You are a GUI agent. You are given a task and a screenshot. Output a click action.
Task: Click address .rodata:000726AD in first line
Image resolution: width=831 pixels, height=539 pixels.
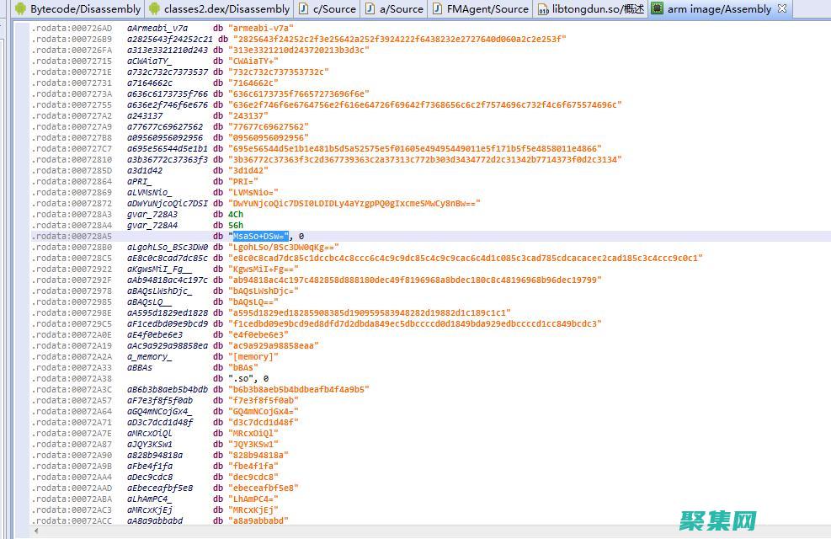pyautogui.click(x=72, y=29)
